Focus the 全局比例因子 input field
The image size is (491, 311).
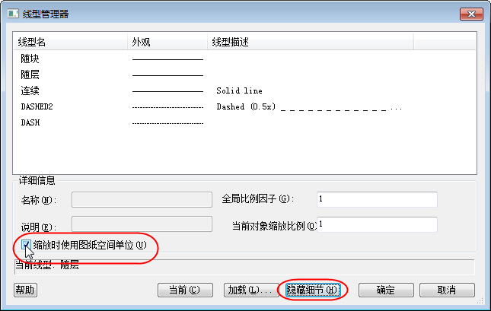pos(377,199)
